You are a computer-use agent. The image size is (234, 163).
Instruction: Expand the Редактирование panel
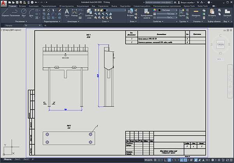(x=52, y=21)
